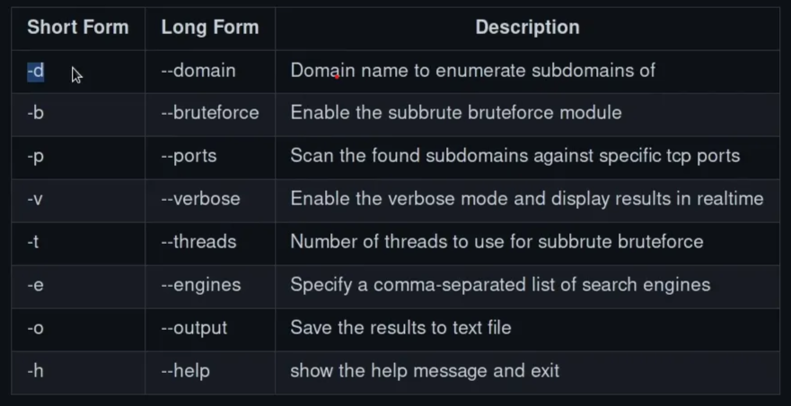This screenshot has height=406, width=791.
Task: Click the --threads long form text
Action: (x=198, y=242)
